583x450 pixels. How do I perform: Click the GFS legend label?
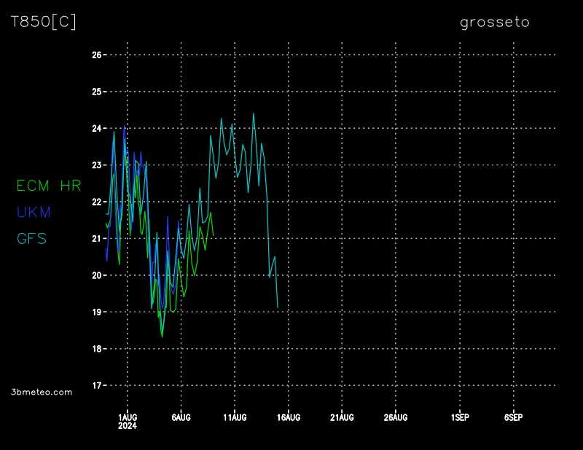(x=31, y=238)
